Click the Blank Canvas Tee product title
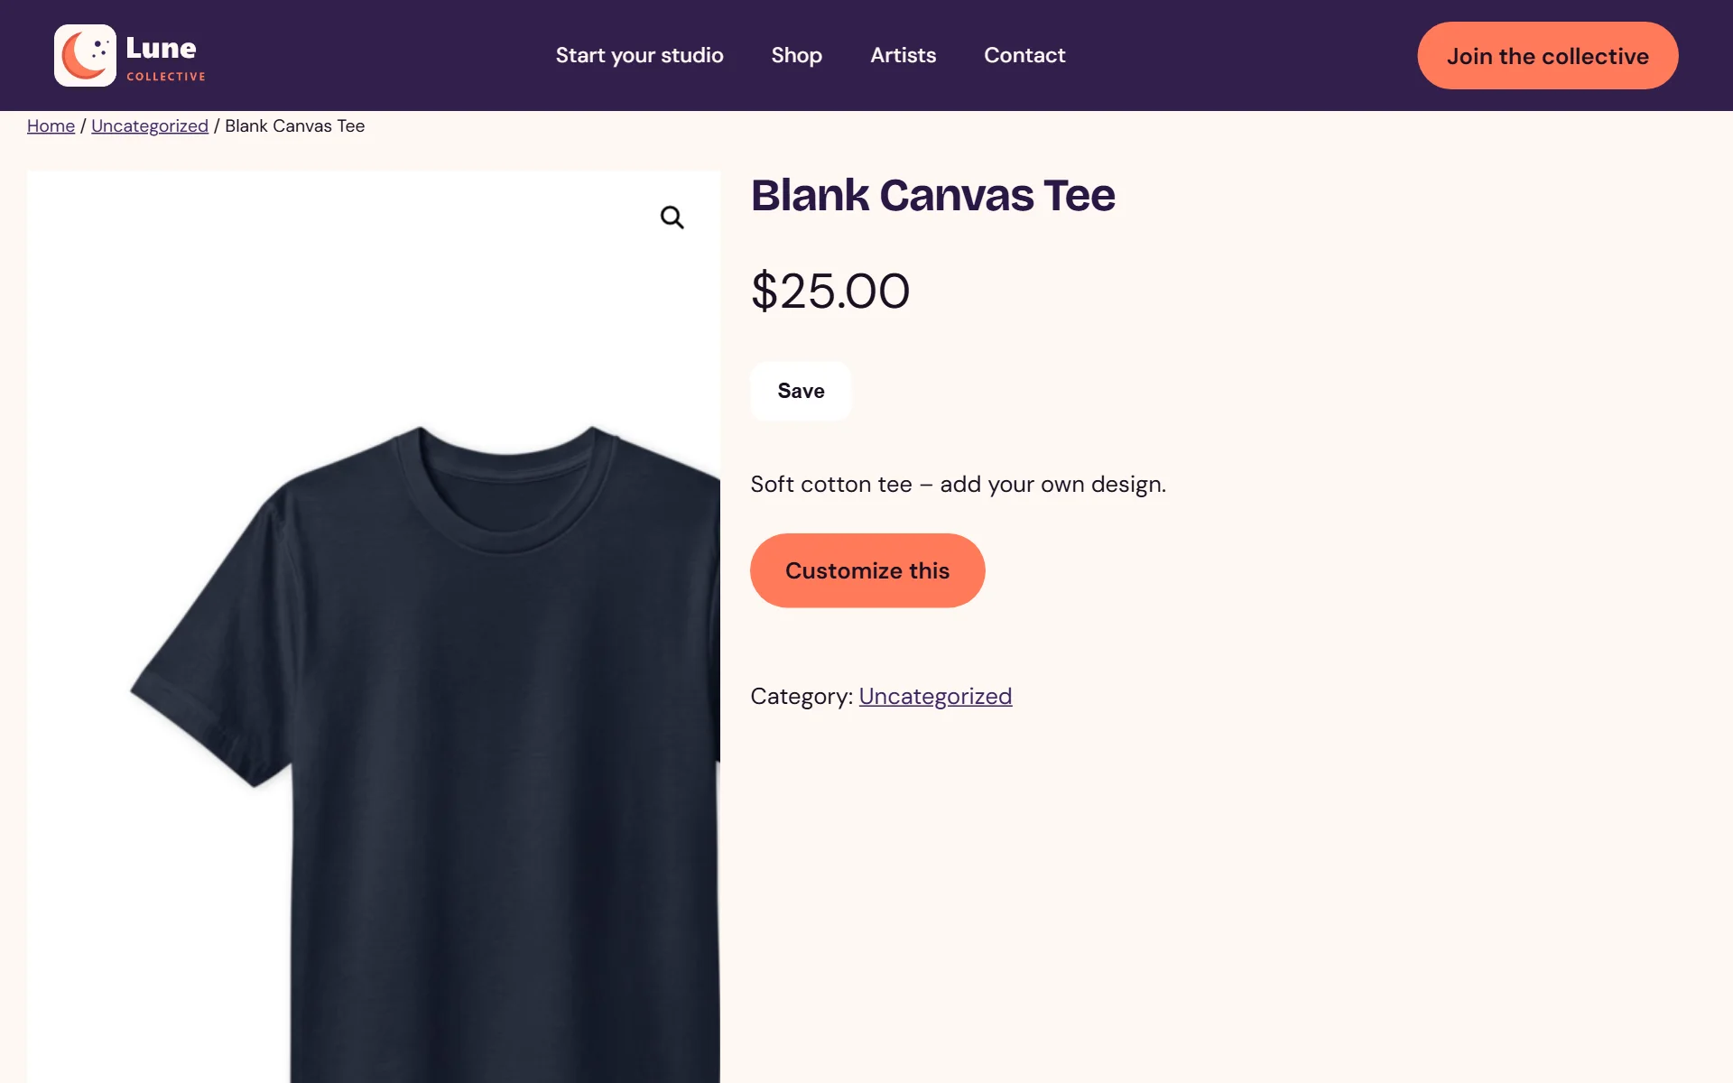 [932, 195]
